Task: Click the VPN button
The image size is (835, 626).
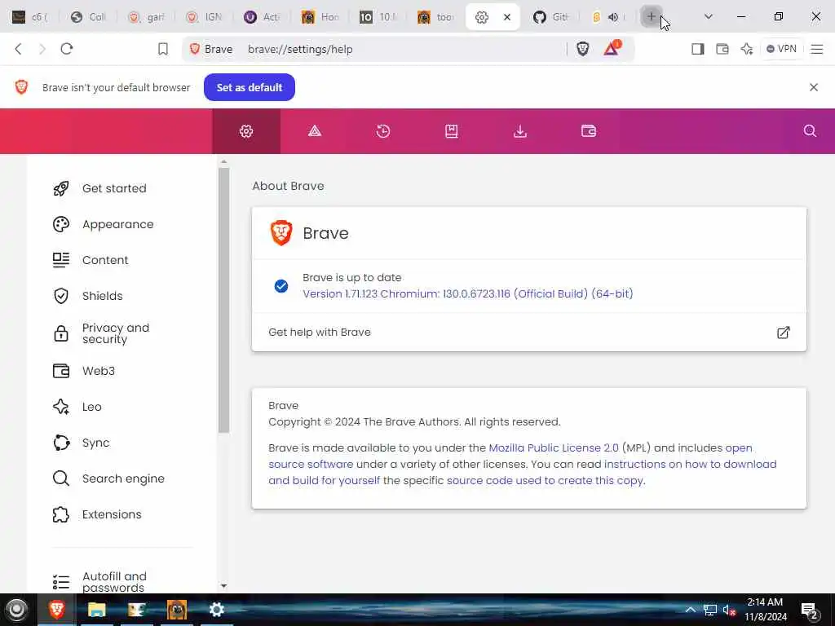Action: tap(781, 49)
